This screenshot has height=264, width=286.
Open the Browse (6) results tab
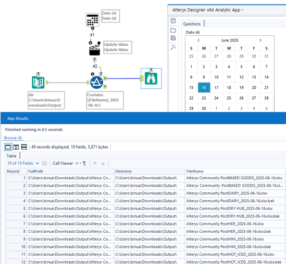point(13,138)
